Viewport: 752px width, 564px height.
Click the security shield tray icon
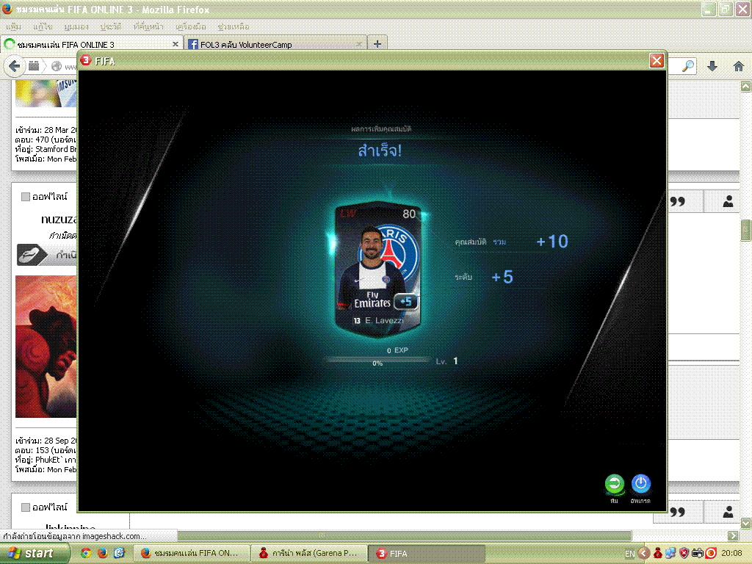(684, 554)
